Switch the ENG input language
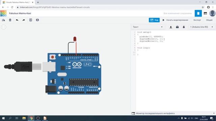Viewport: 216px width, 121px height. click(x=196, y=118)
